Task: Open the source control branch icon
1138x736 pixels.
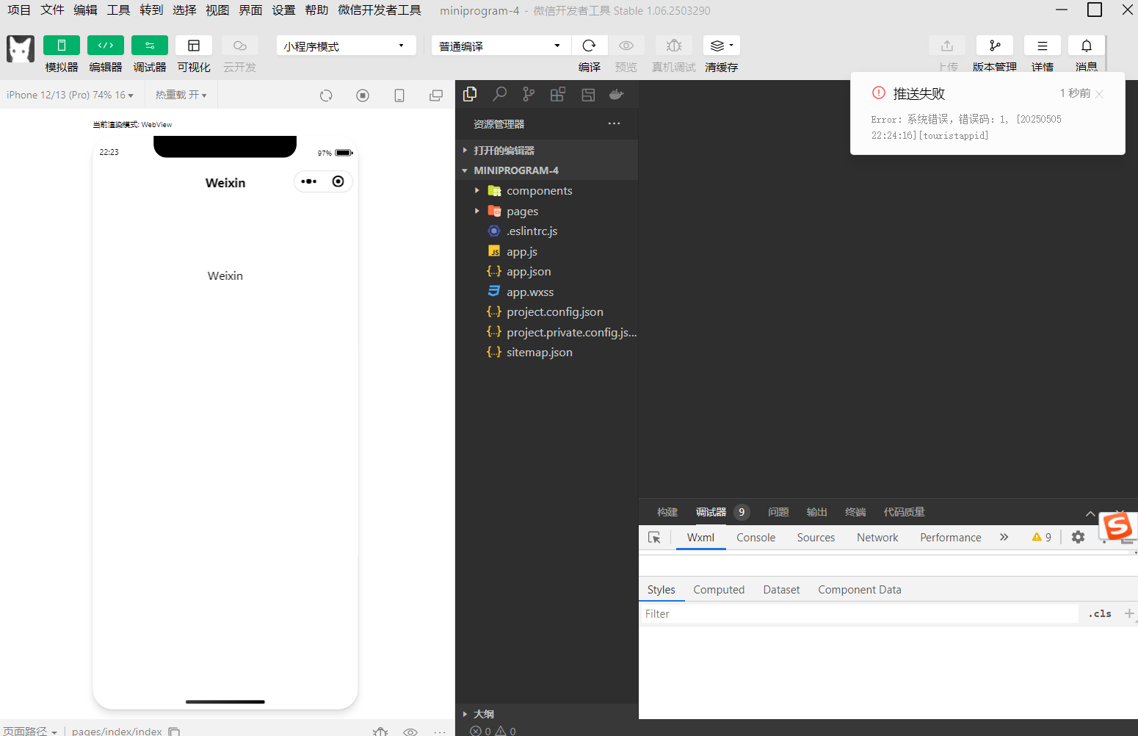Action: tap(529, 94)
